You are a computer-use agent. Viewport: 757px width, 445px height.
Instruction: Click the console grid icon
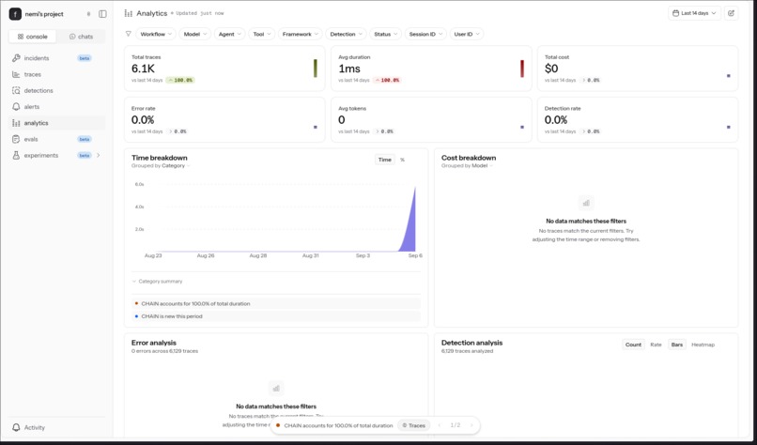point(21,37)
